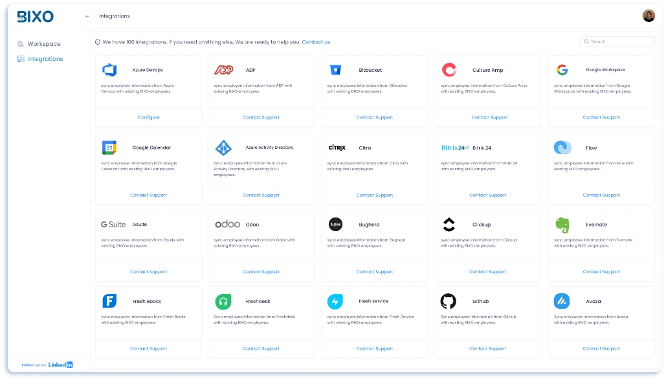The image size is (666, 380).
Task: Click the Freshdesk logo icon
Action: [x=223, y=300]
